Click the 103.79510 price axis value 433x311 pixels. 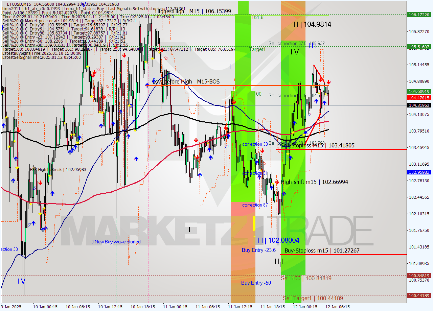pyautogui.click(x=419, y=131)
